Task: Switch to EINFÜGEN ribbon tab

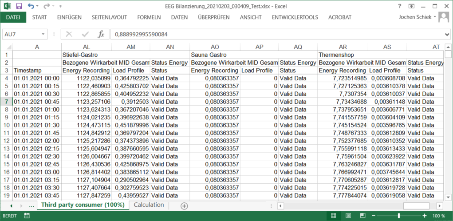Action: point(69,17)
